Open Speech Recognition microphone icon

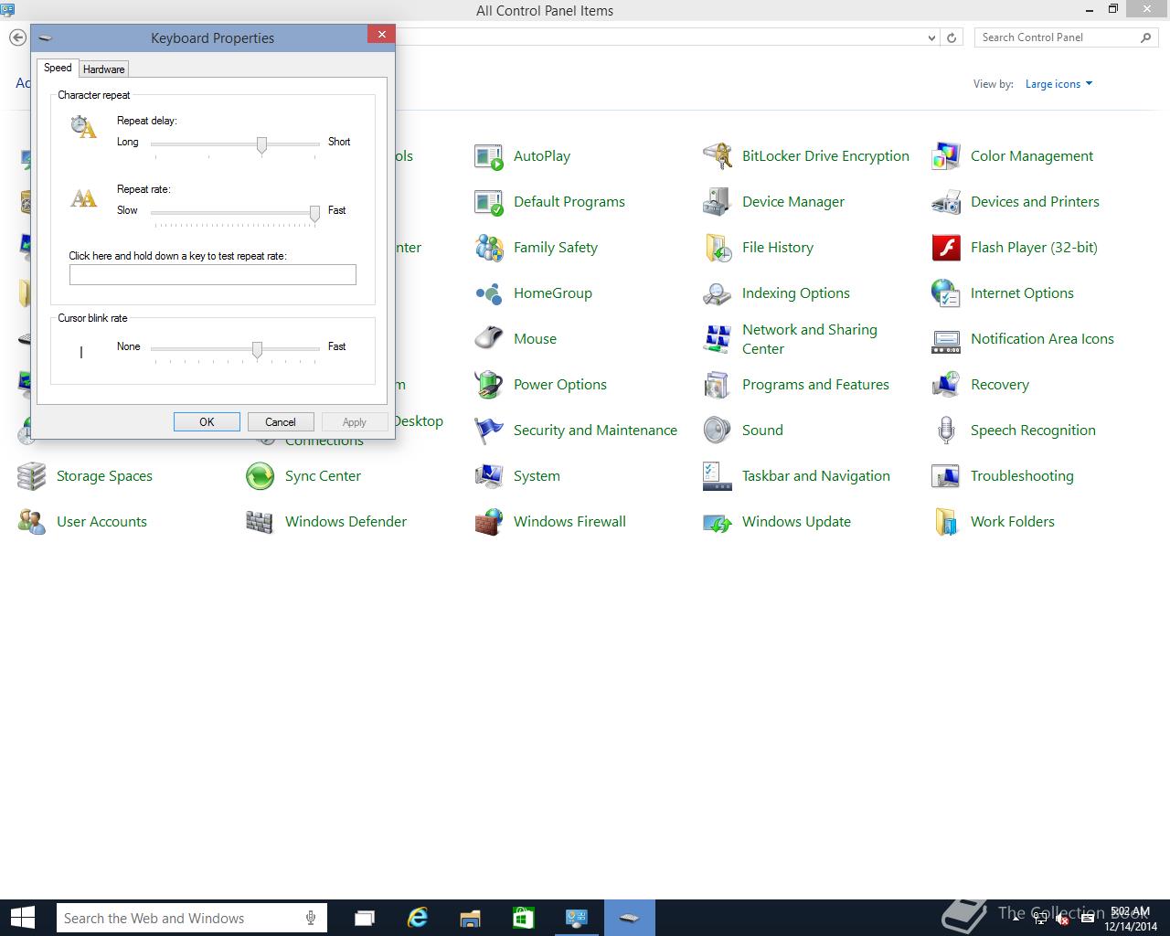(946, 431)
